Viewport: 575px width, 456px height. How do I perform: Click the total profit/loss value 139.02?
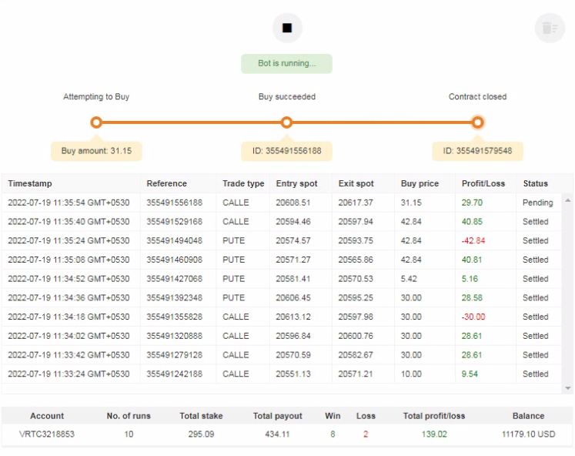pyautogui.click(x=434, y=434)
